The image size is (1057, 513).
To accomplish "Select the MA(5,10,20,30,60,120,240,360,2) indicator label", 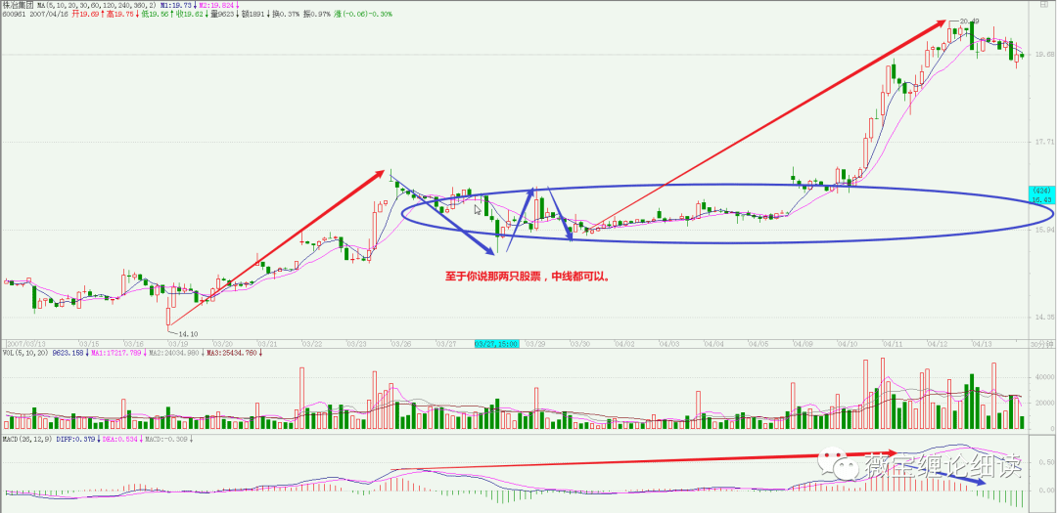I will (96, 5).
